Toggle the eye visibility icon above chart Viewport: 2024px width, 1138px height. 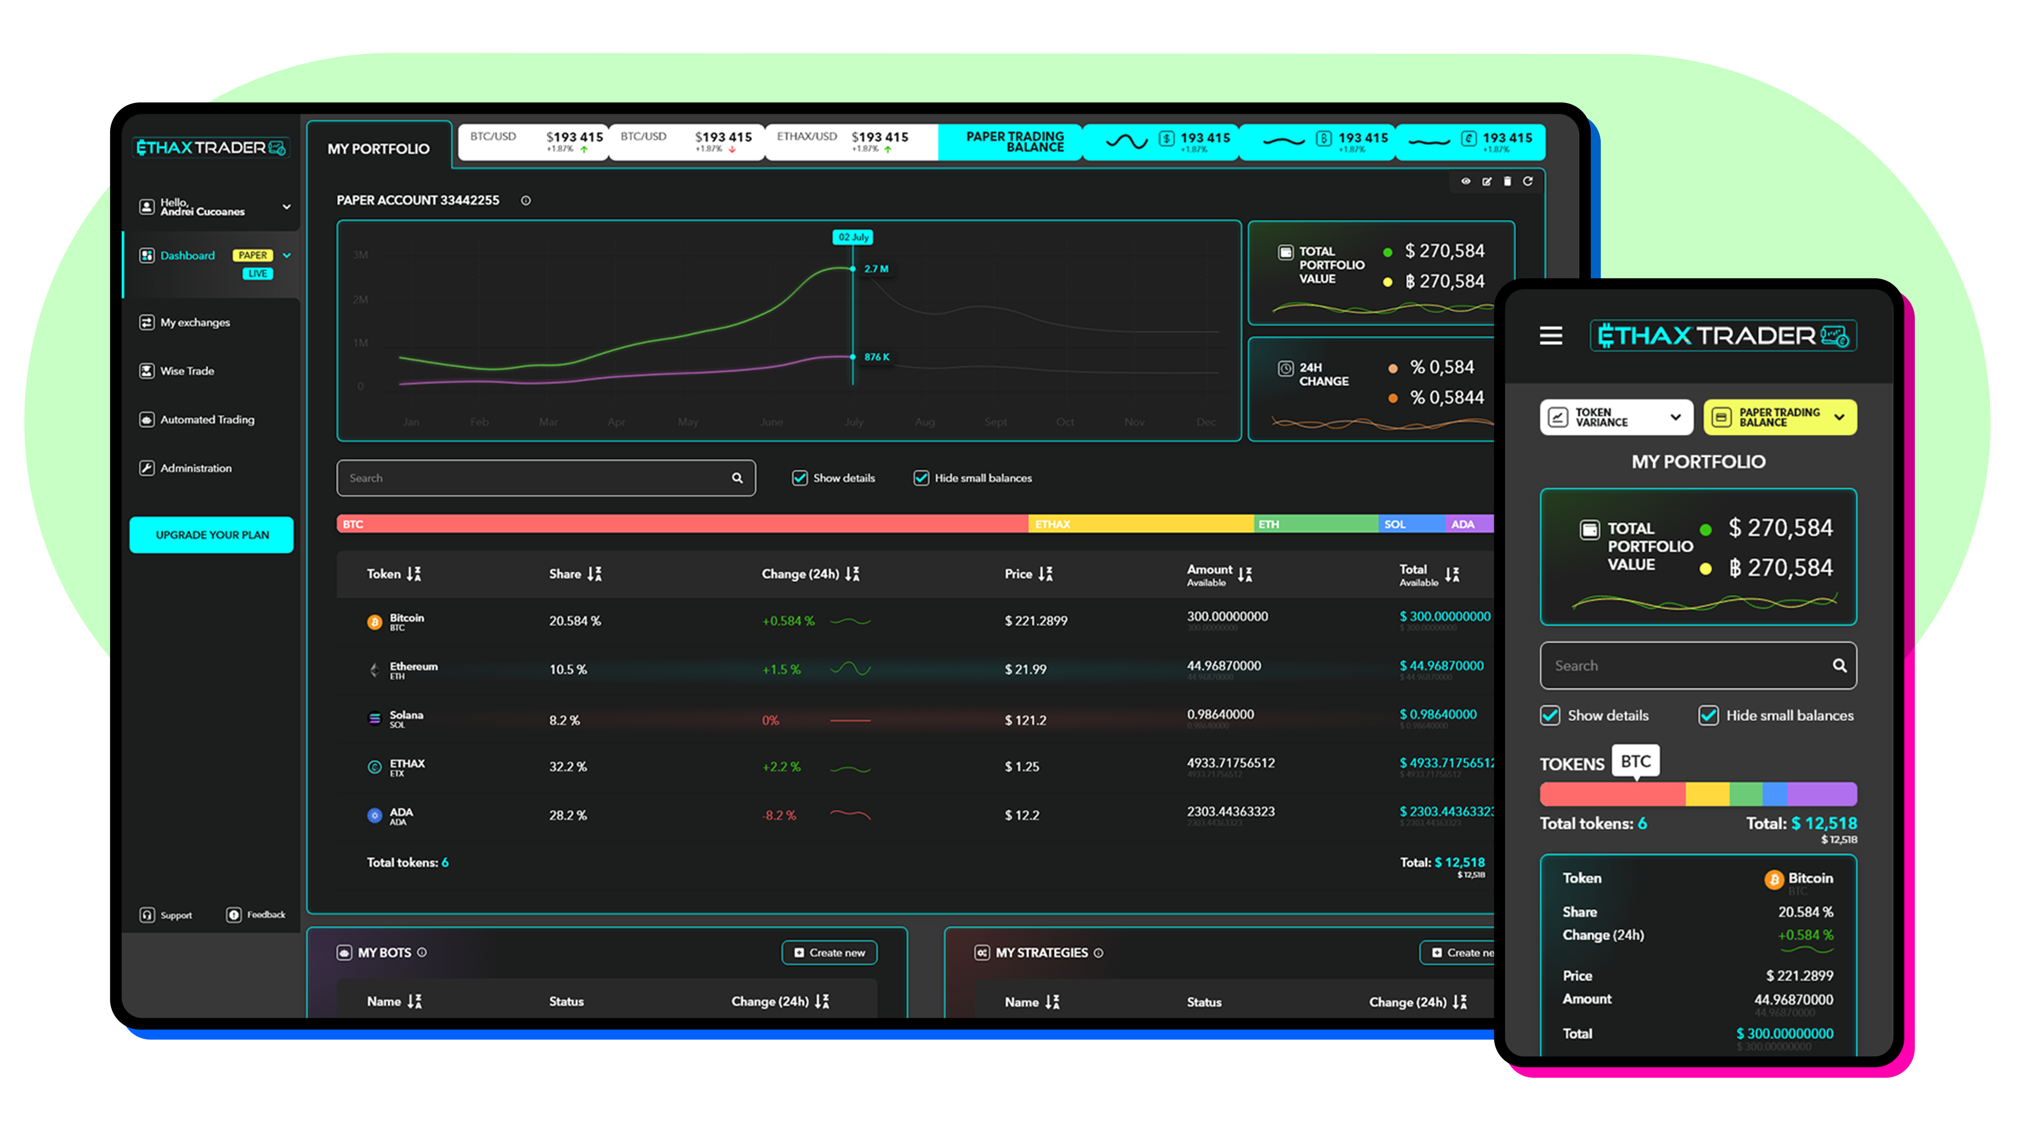1465,181
